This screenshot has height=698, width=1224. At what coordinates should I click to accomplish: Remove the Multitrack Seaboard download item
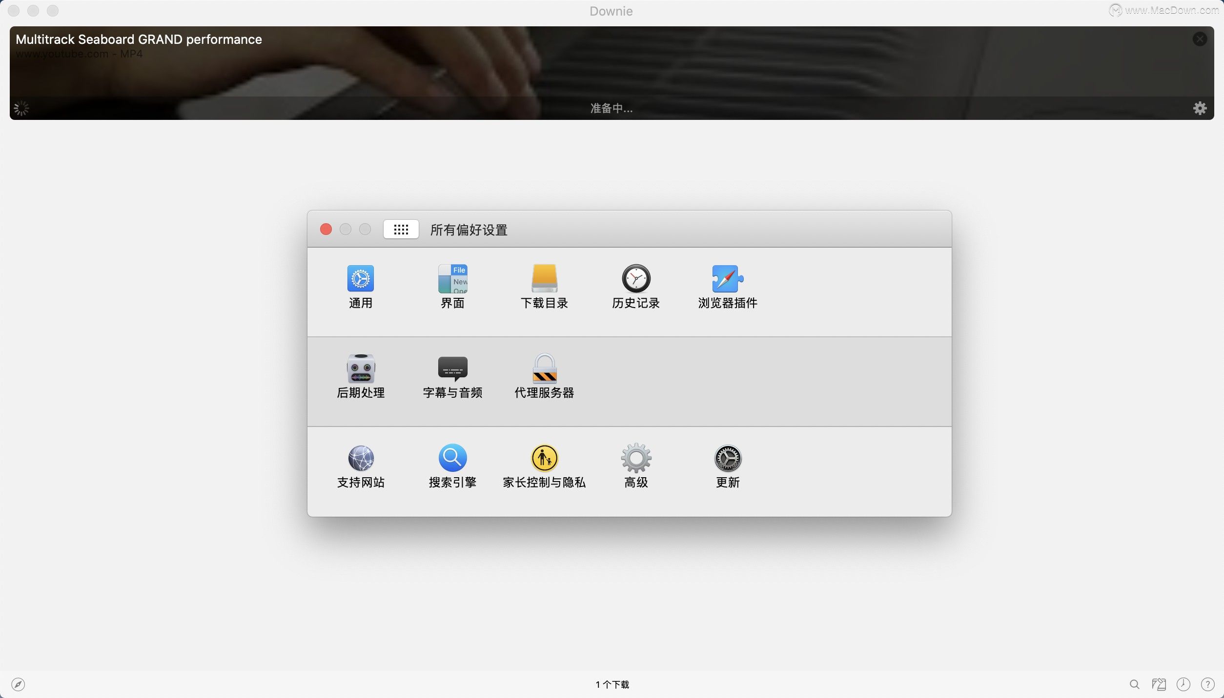pyautogui.click(x=1200, y=39)
